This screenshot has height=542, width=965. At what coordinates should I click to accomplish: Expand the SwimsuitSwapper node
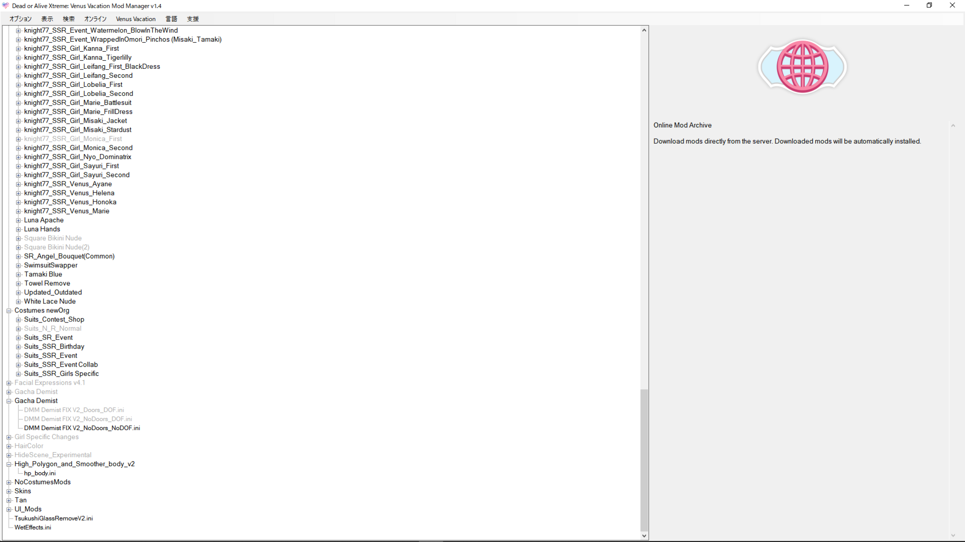point(19,265)
